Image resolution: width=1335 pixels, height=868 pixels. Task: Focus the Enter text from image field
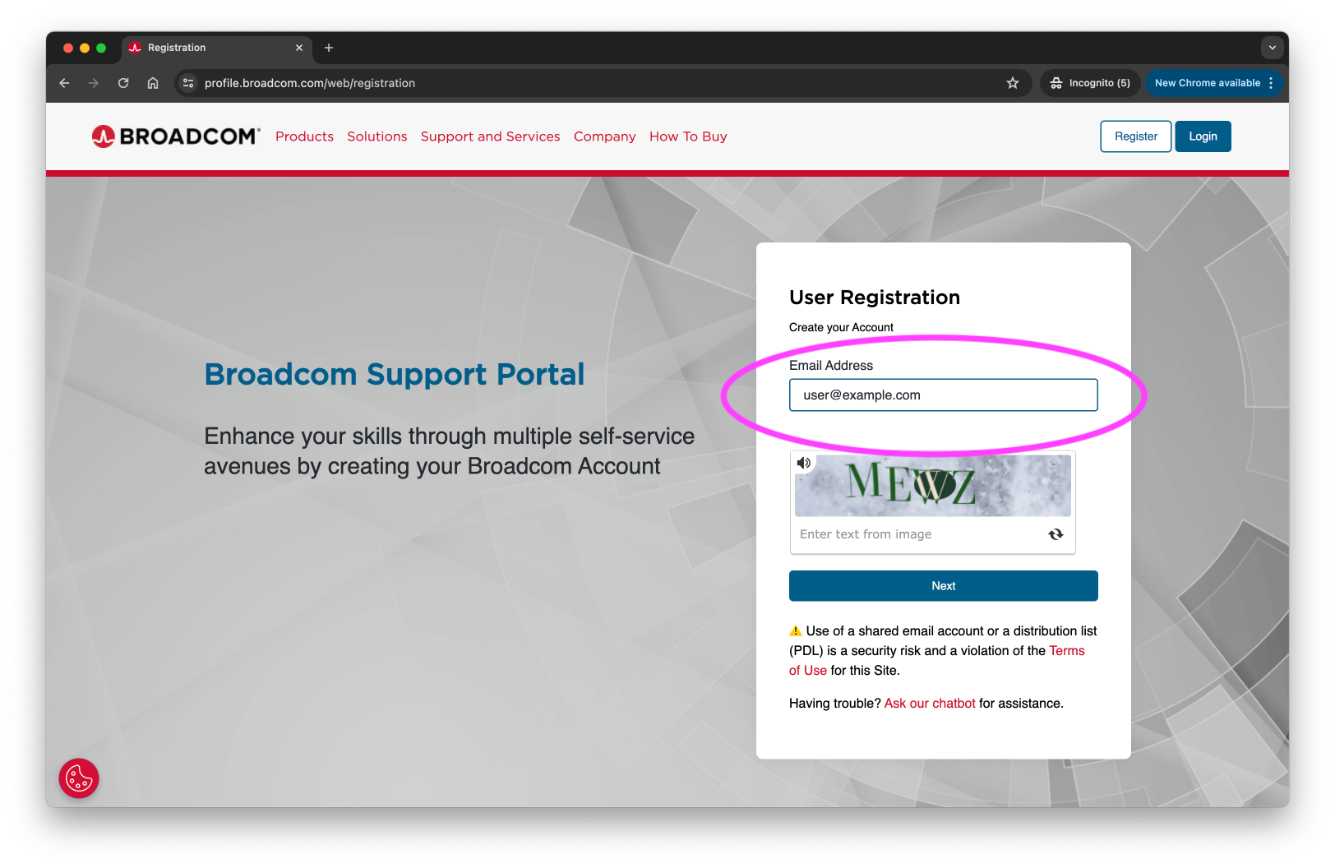(x=917, y=534)
